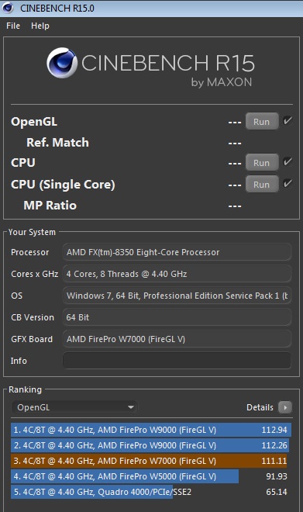The width and height of the screenshot is (303, 512).
Task: Click the Cinebench sphere logo in header
Action: 62,63
